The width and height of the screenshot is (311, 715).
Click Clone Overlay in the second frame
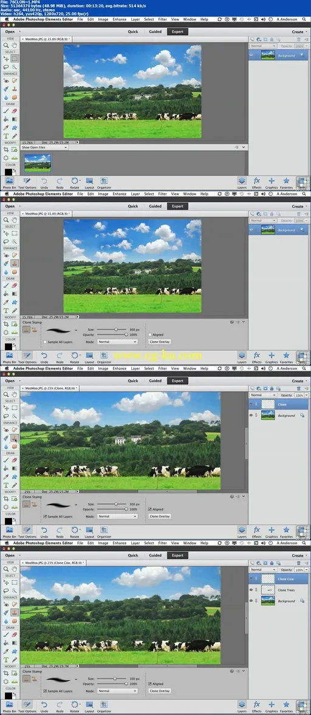point(160,342)
